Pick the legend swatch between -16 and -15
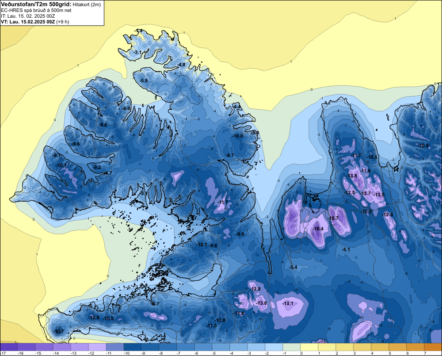 click(27, 347)
